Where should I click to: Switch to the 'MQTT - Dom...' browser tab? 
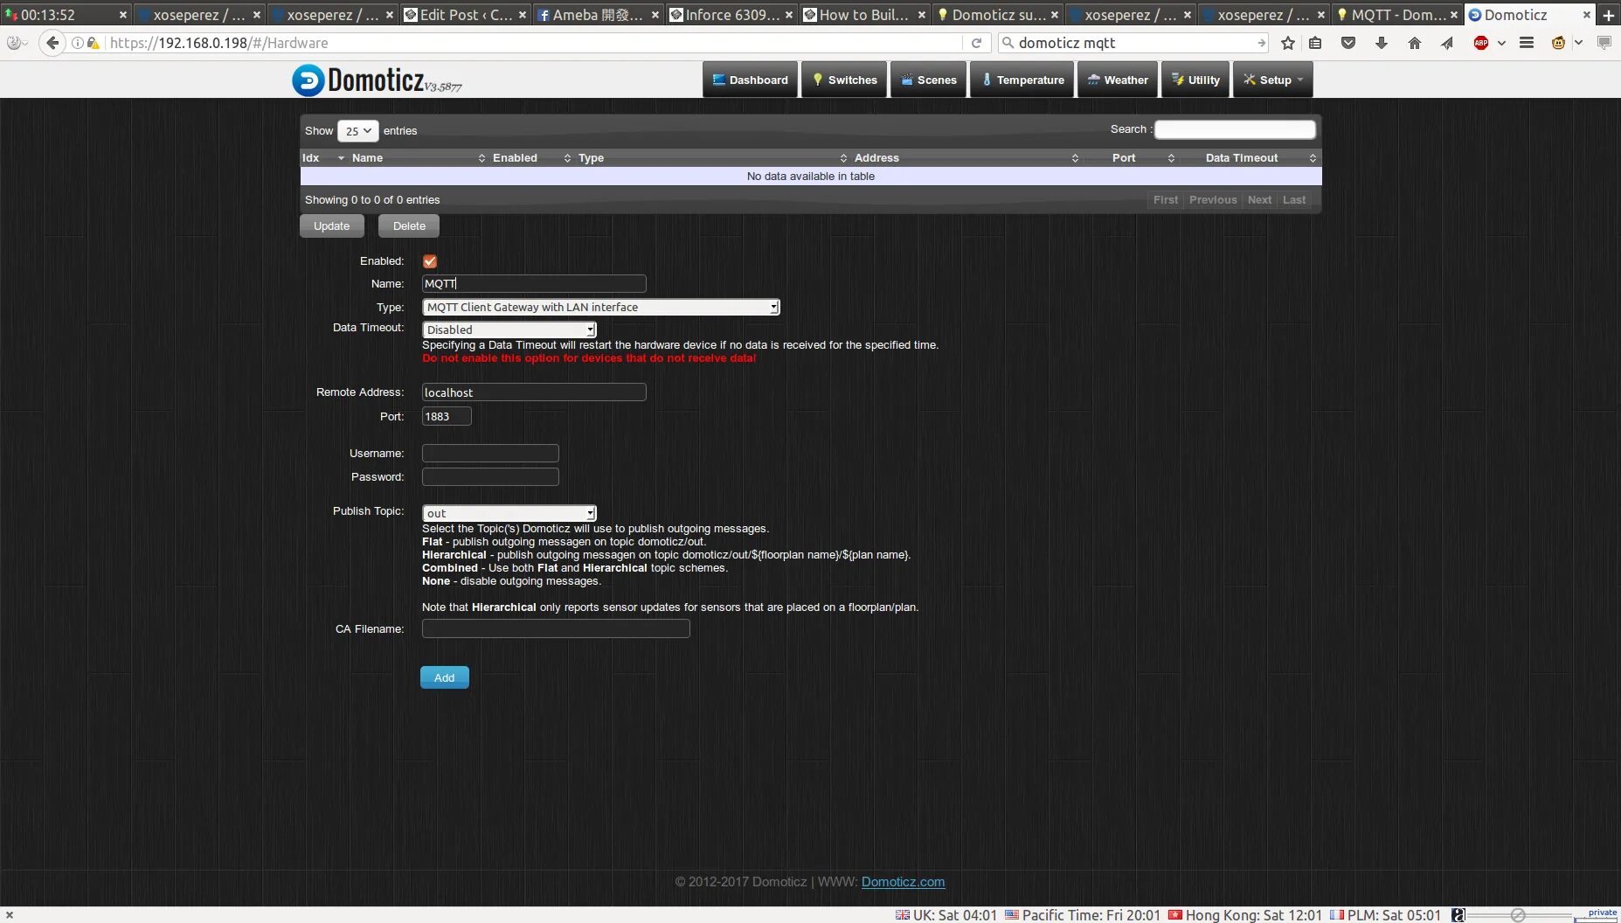(x=1396, y=15)
